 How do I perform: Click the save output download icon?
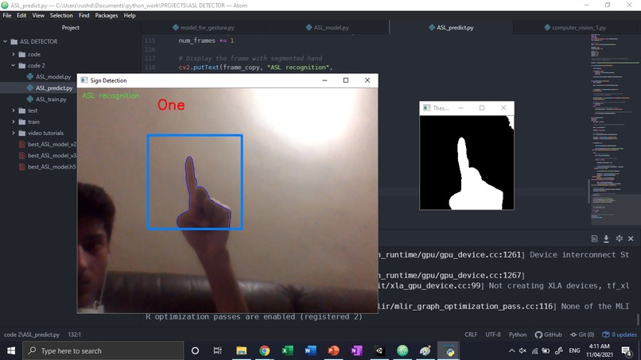point(606,238)
